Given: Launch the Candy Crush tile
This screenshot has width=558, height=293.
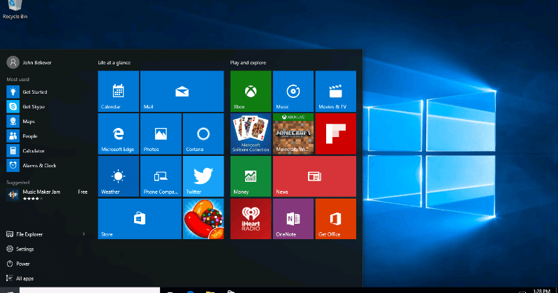Looking at the screenshot, I should (x=203, y=218).
